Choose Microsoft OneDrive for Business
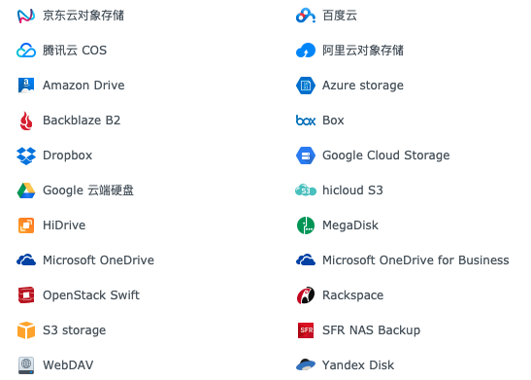This screenshot has width=531, height=380. tap(402, 260)
